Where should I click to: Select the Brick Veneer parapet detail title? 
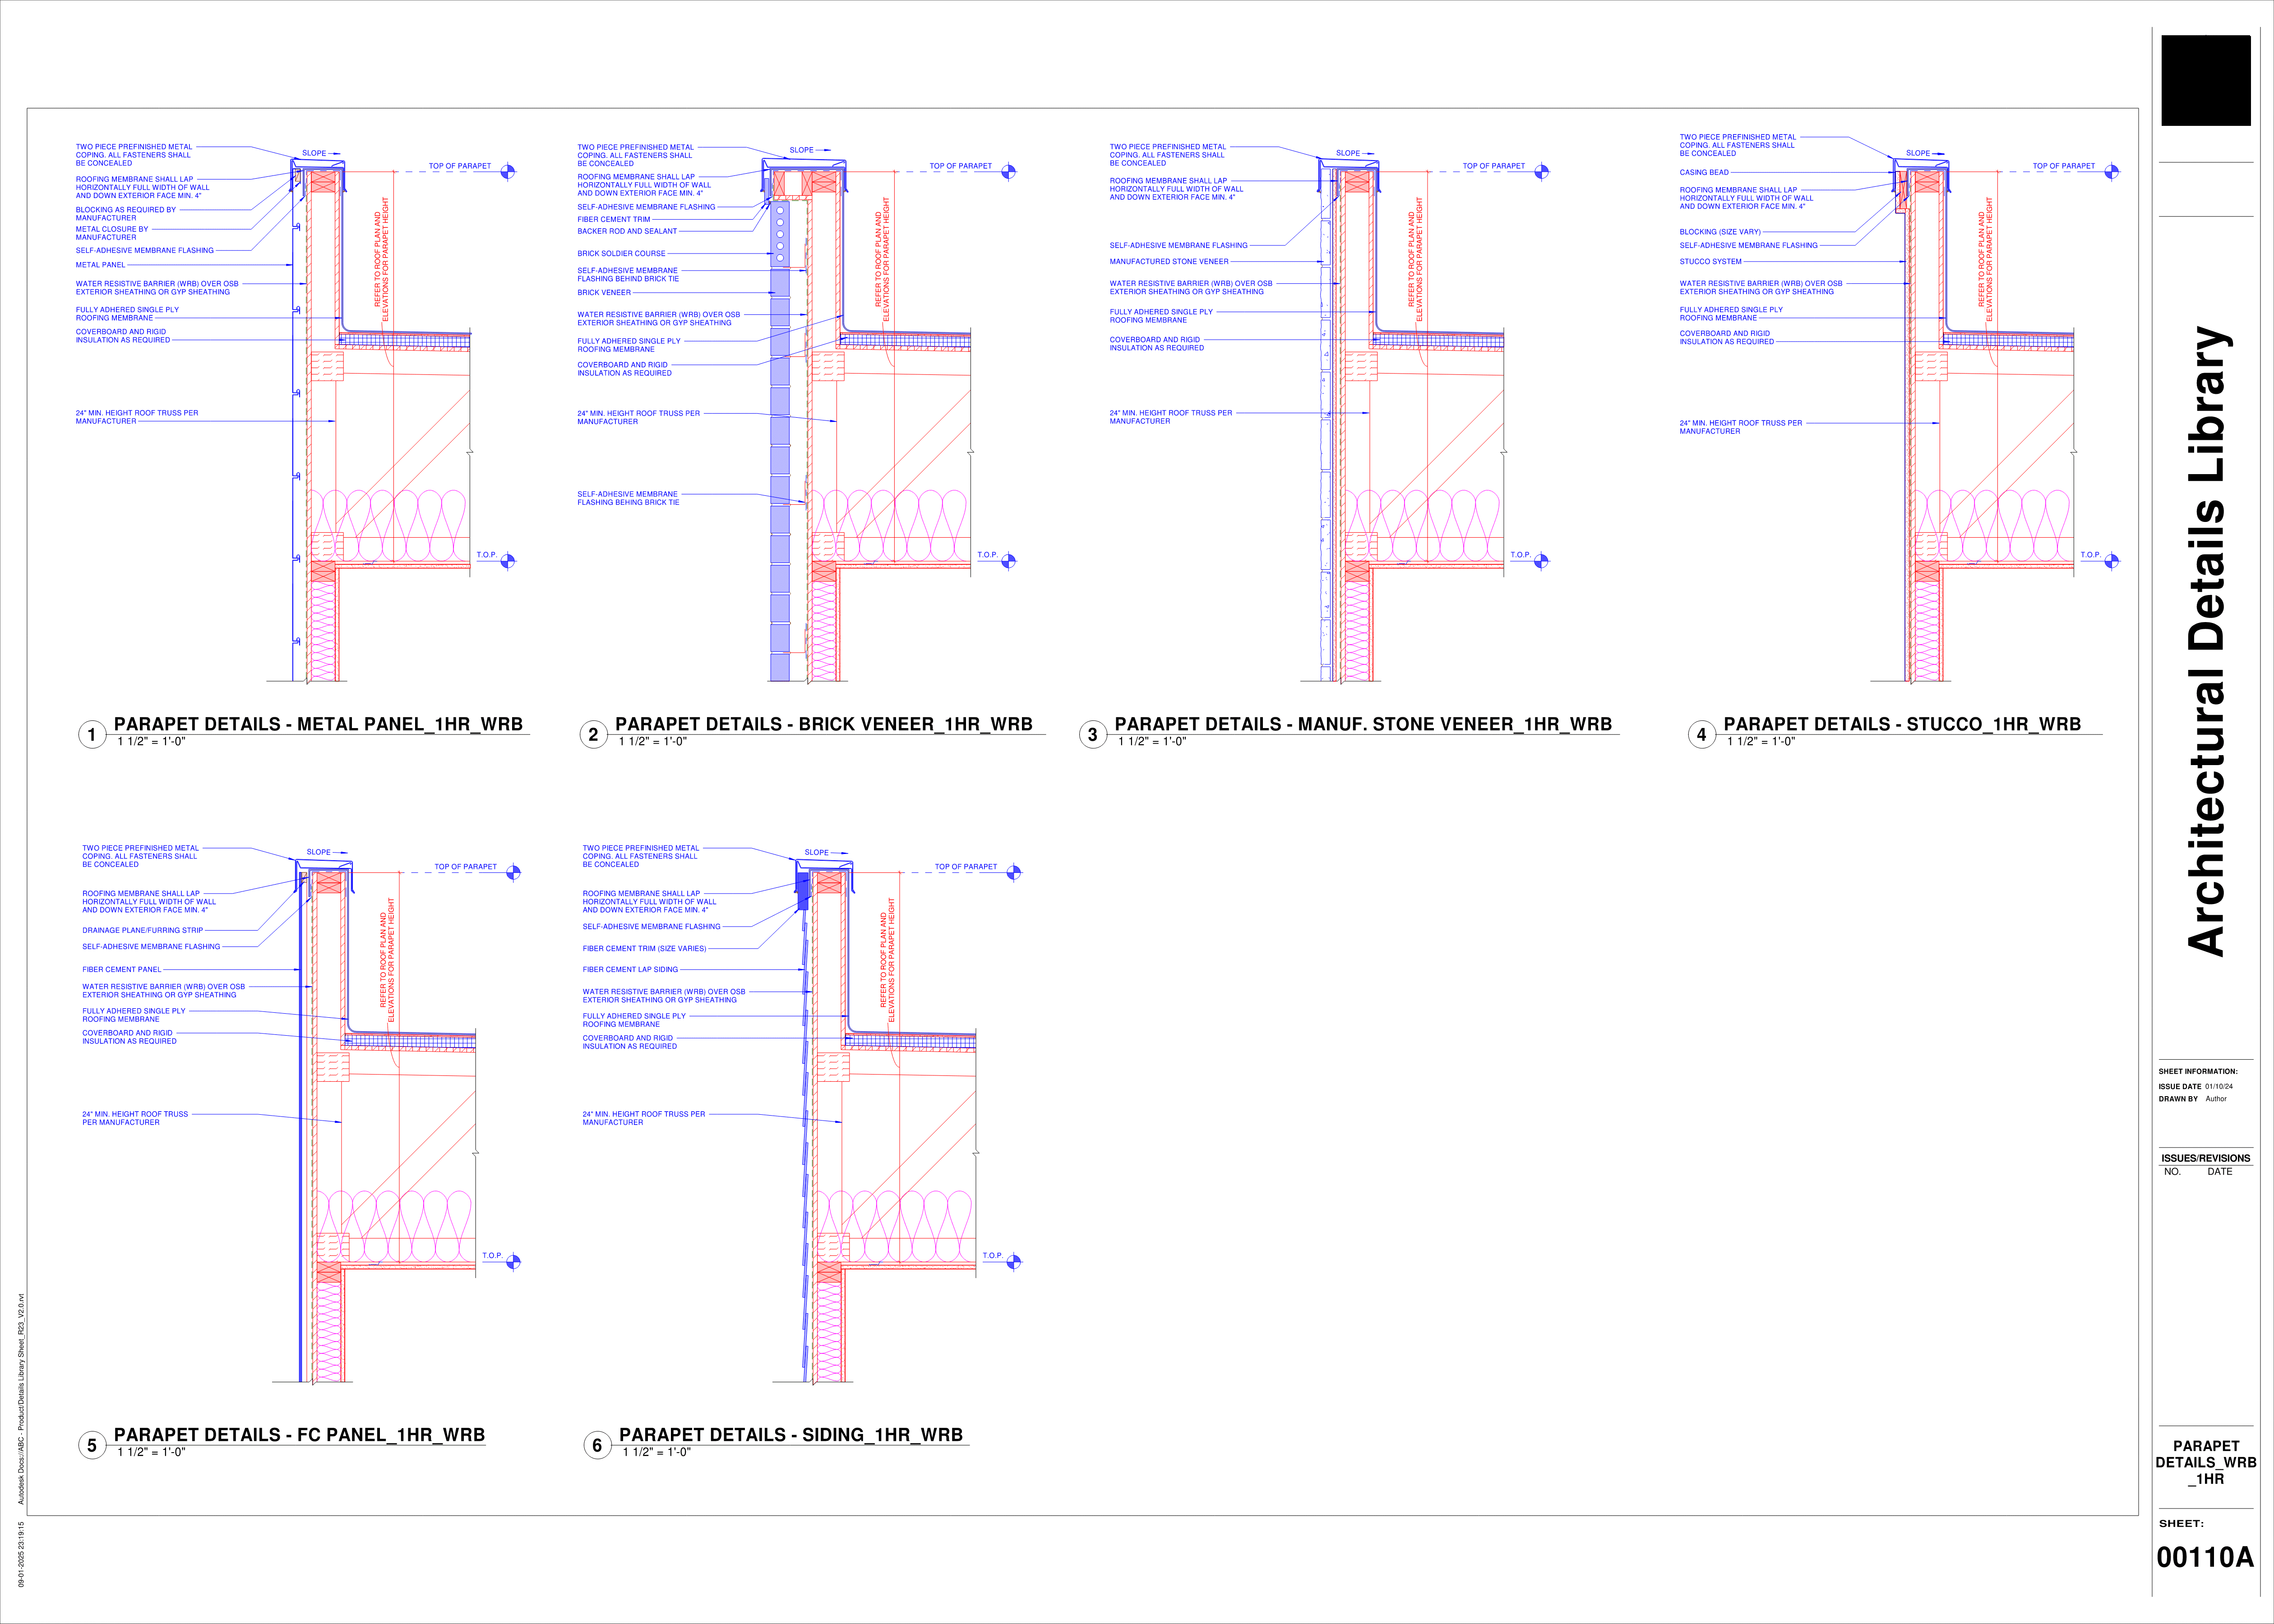(x=823, y=724)
